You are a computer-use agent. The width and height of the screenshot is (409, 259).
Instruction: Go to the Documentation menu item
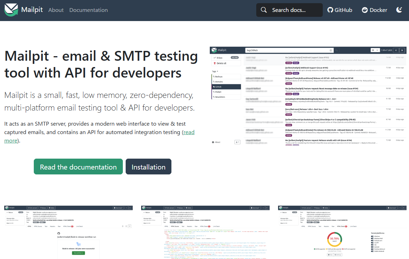point(88,10)
